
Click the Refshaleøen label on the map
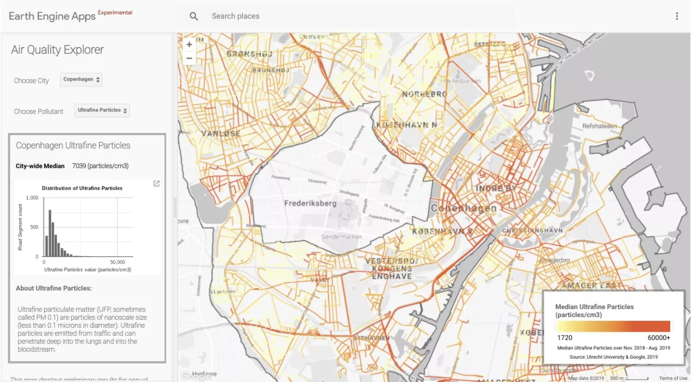[599, 126]
